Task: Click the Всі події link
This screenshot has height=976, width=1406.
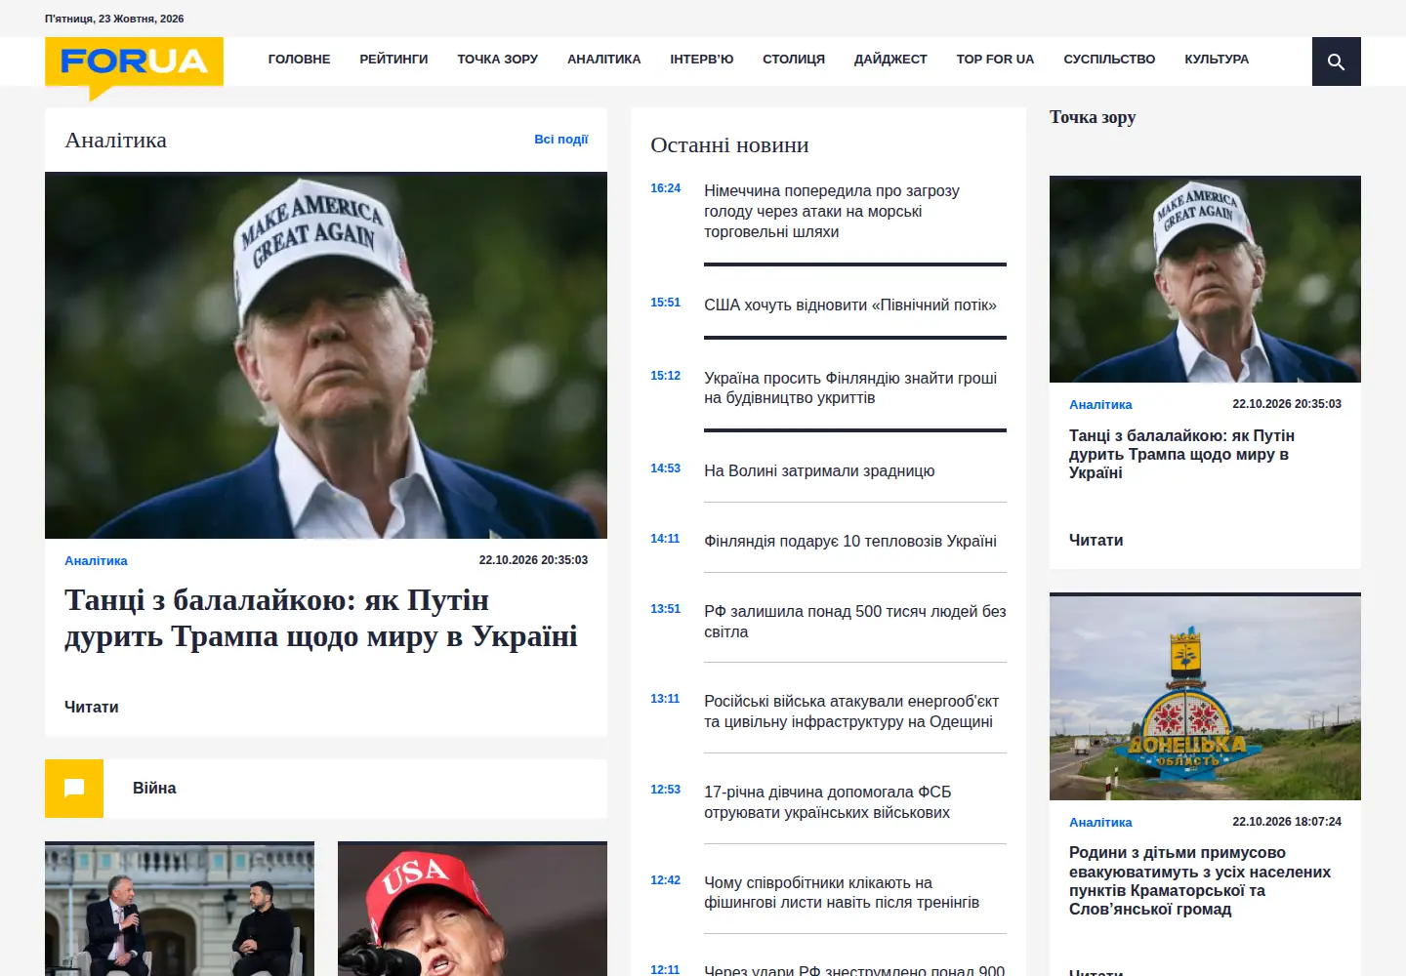Action: pyautogui.click(x=560, y=140)
